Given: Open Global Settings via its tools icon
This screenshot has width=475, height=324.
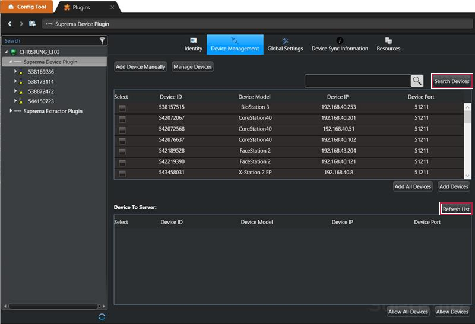Looking at the screenshot, I should (285, 40).
